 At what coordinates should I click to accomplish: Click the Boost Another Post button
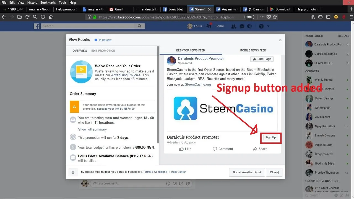247,172
